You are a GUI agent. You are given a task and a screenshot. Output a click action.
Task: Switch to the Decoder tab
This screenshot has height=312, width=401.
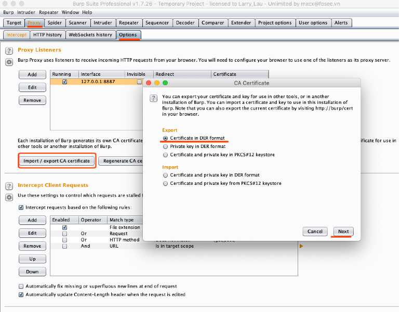pyautogui.click(x=185, y=23)
